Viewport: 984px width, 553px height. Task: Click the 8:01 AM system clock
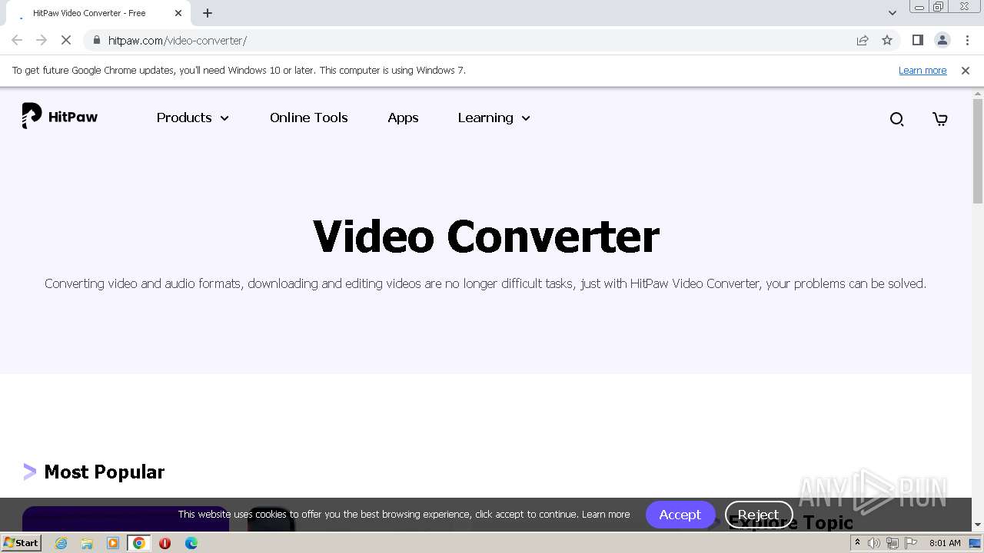(x=945, y=543)
